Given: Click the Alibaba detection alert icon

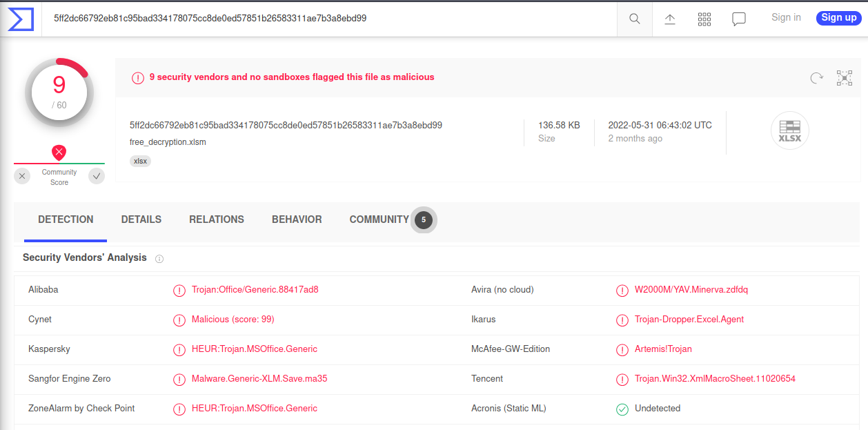Looking at the screenshot, I should [179, 291].
